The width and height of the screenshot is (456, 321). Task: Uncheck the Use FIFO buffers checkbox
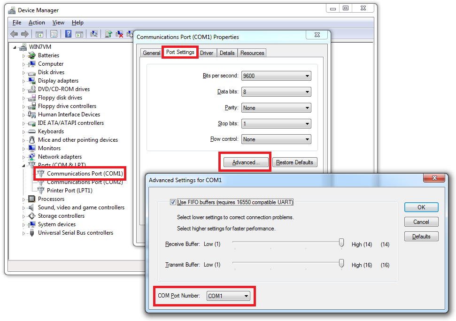[x=173, y=202]
